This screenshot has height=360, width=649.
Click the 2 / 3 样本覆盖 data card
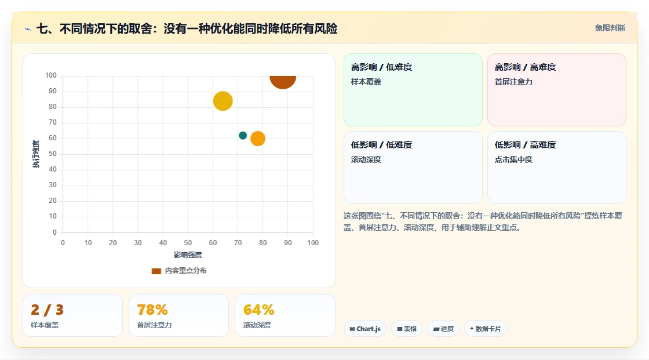[x=73, y=316]
